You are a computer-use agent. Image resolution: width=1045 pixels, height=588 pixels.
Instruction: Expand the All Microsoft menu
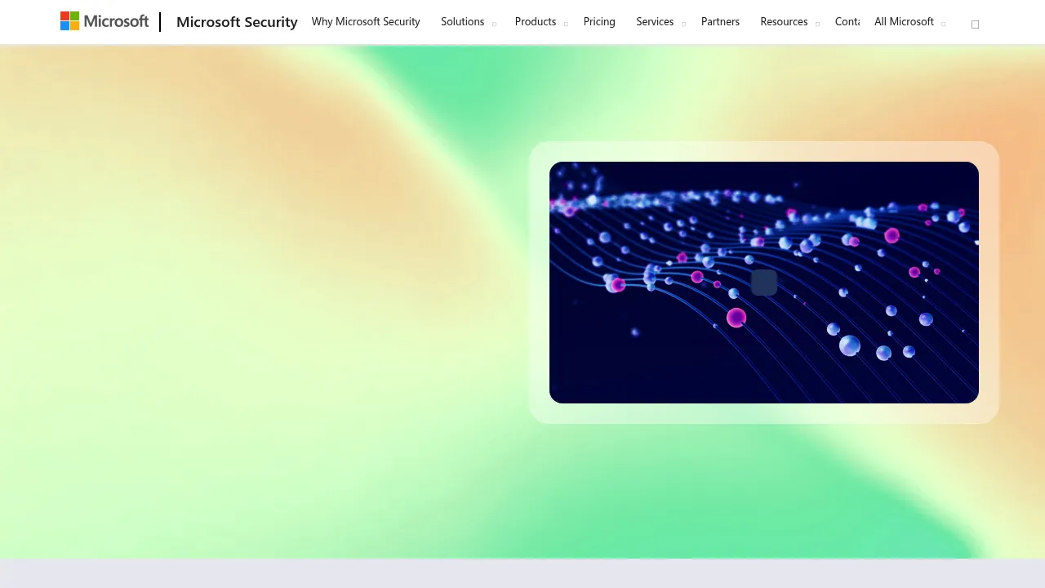909,21
